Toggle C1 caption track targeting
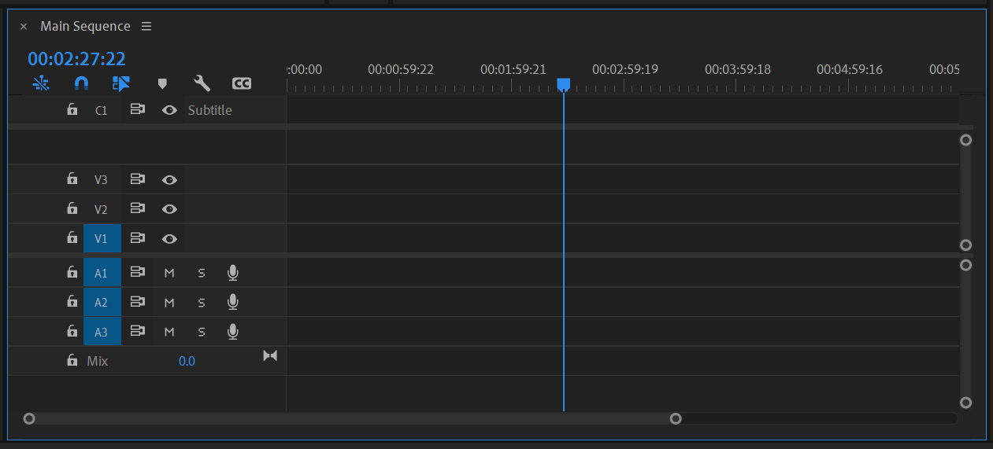Screen dimensions: 993x449 [x=102, y=110]
